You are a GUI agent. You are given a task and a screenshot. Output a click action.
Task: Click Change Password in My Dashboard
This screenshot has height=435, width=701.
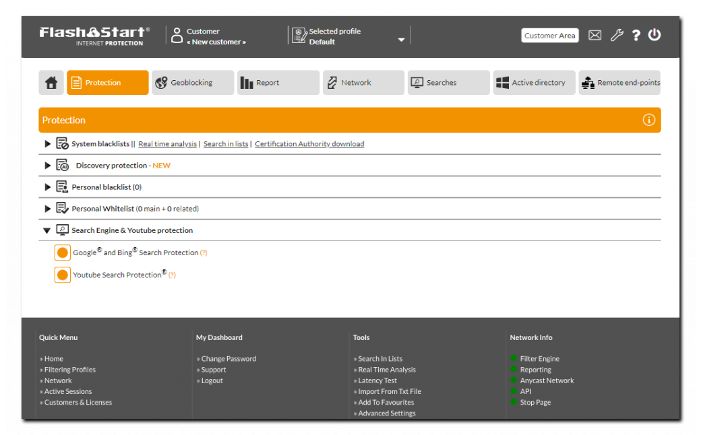[228, 359]
